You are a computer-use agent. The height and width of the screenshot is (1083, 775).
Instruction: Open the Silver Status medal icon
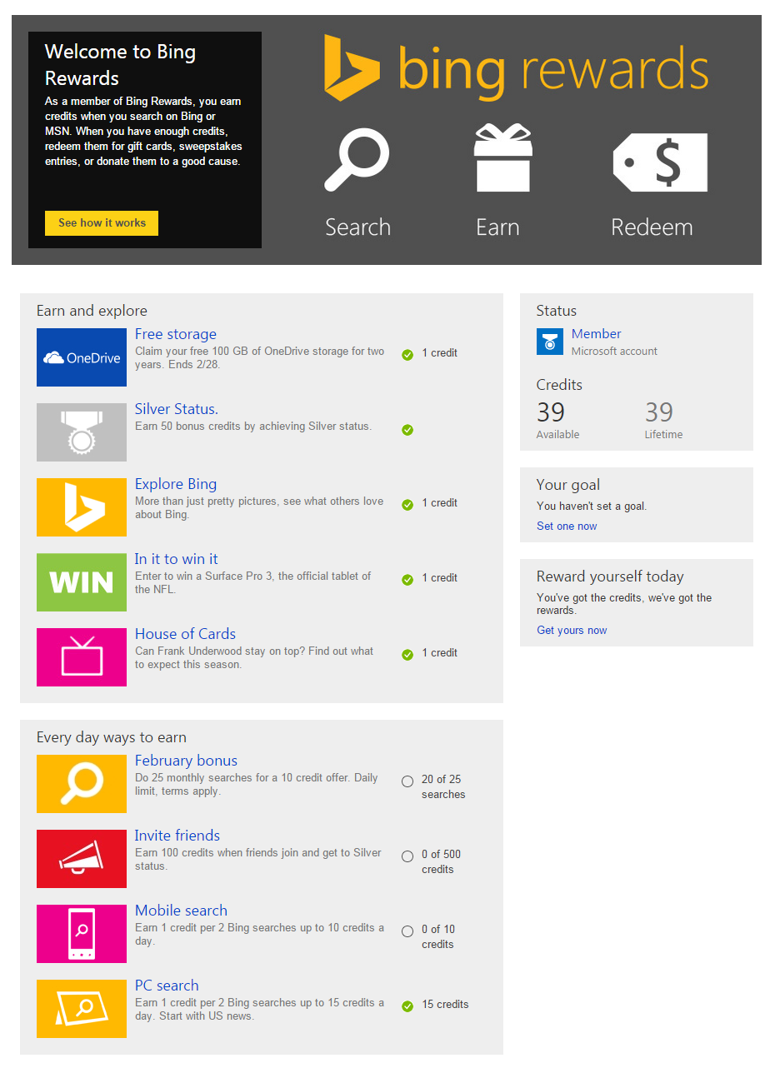[82, 432]
